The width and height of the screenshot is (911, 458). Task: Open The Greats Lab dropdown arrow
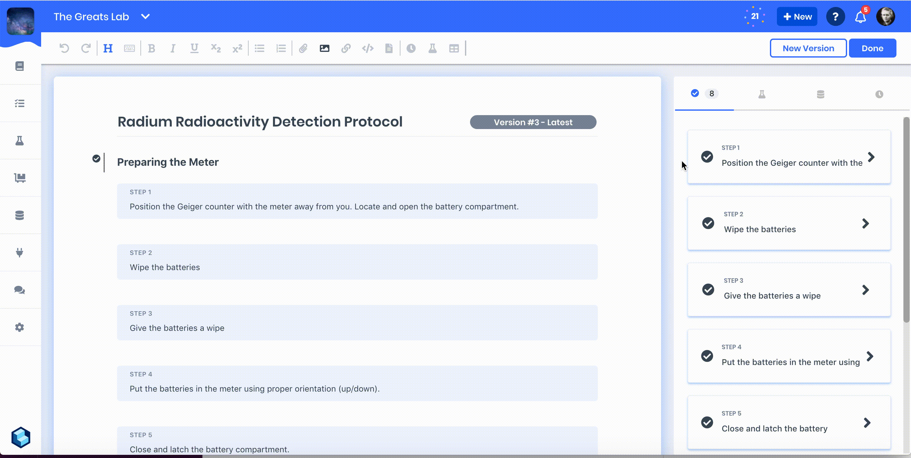[146, 17]
